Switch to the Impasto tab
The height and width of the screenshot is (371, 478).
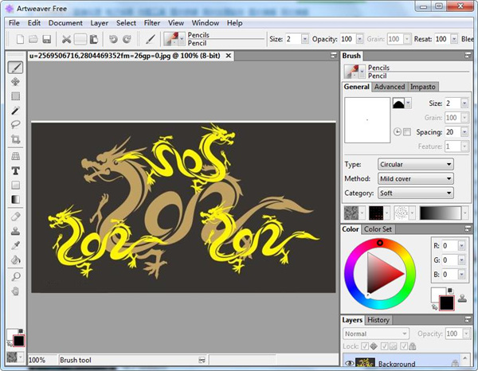click(421, 87)
